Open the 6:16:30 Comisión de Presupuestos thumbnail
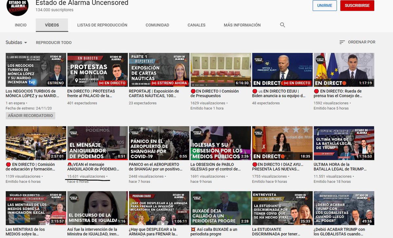393x238 pixels. (221, 70)
